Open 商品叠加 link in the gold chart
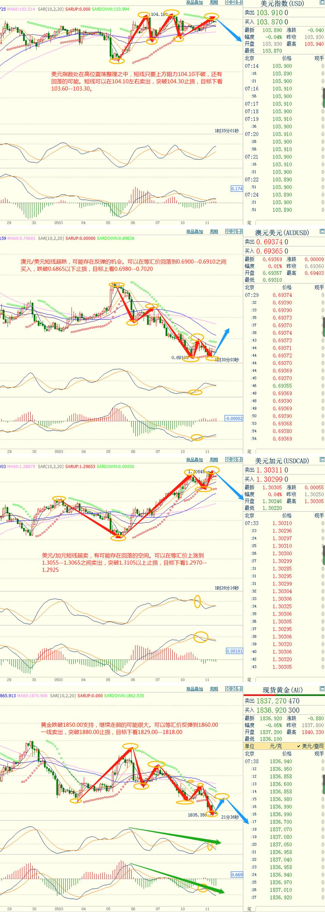The height and width of the screenshot is (912, 325). click(x=195, y=689)
